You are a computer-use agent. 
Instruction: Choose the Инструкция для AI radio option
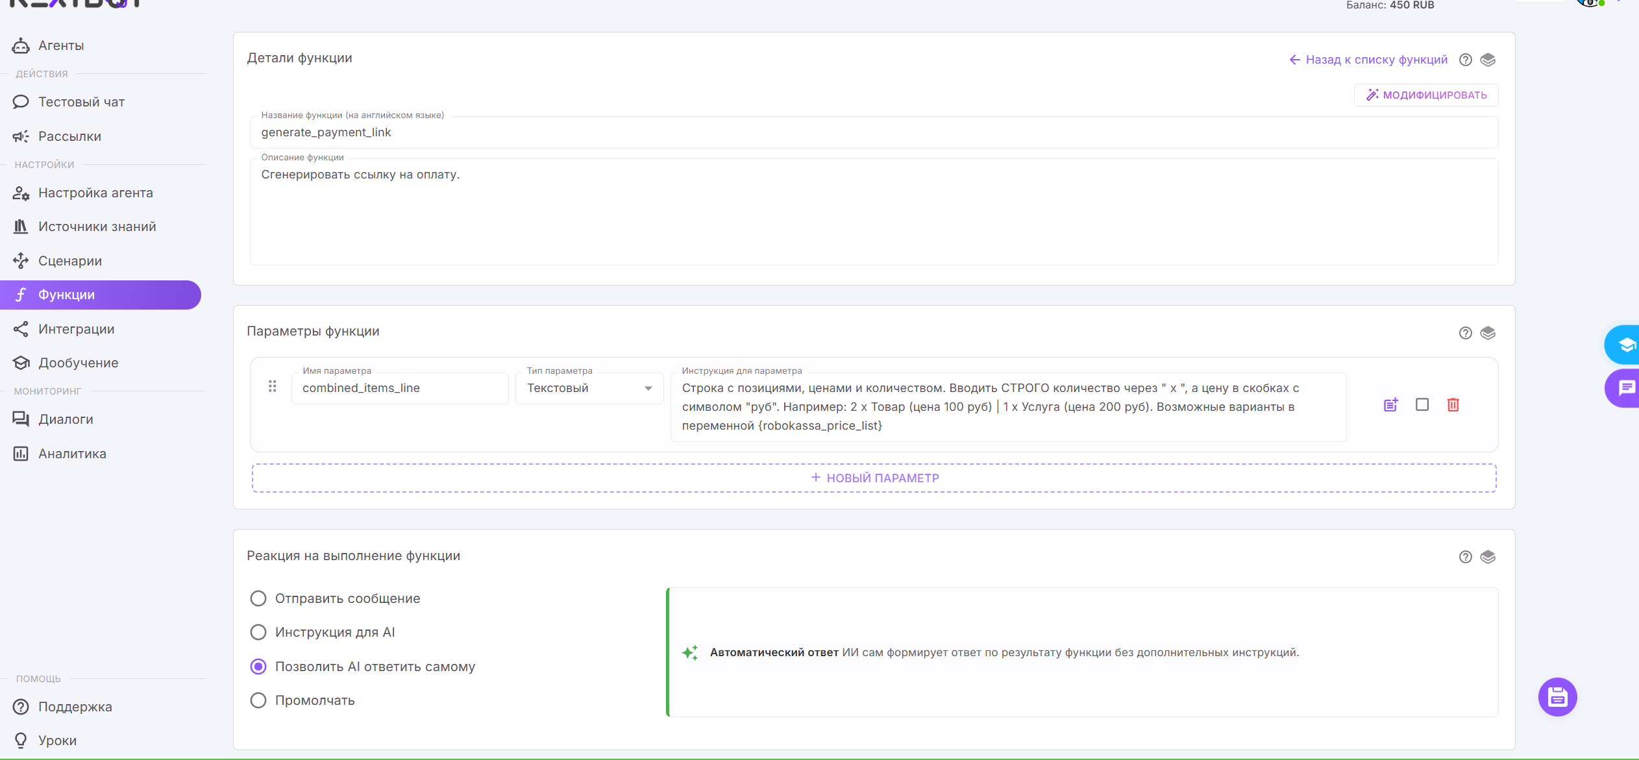click(258, 632)
